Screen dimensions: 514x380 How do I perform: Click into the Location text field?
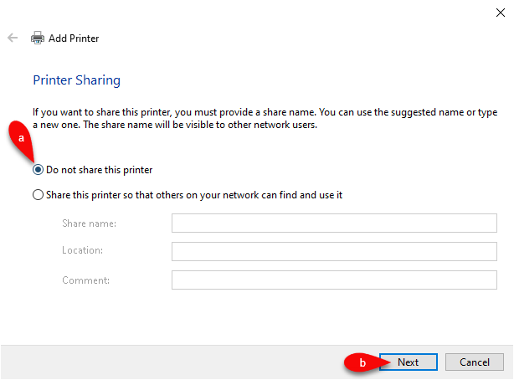tap(334, 251)
